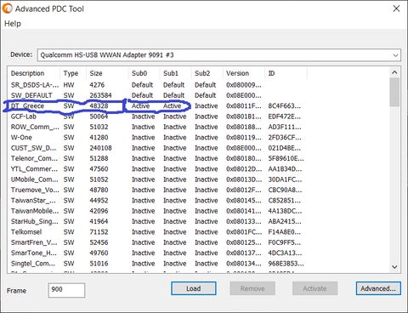Select the ROW_Comm_... row

(x=157, y=127)
